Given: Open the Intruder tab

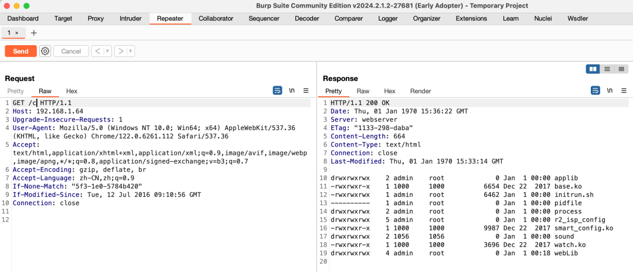Looking at the screenshot, I should [x=130, y=18].
